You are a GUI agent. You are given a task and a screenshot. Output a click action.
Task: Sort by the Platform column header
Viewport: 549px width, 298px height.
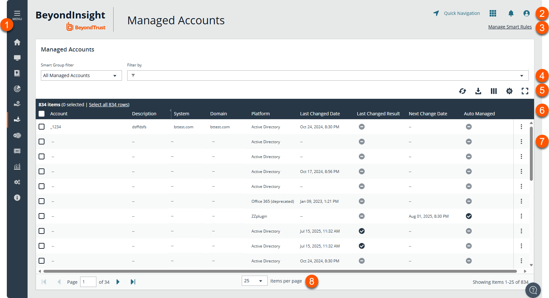tap(261, 114)
